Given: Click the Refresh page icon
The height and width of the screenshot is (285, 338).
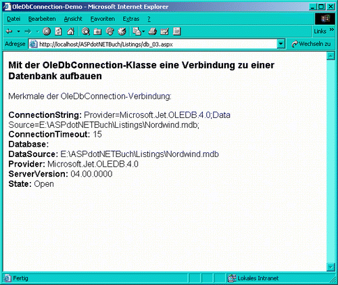Looking at the screenshot, I should point(59,31).
